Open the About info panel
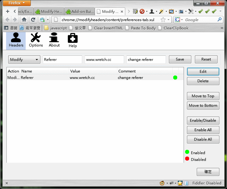This screenshot has width=227, height=189. pyautogui.click(x=54, y=41)
